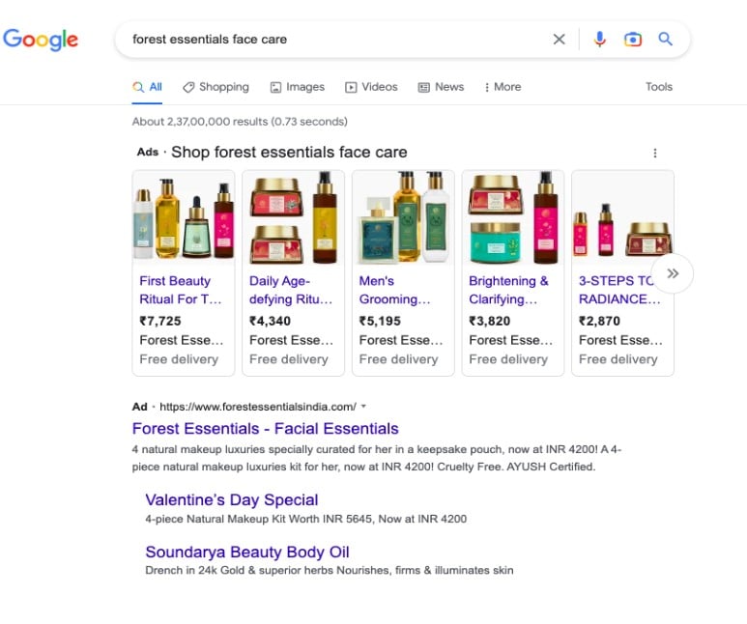The image size is (747, 624).
Task: Expand ad URL dropdown arrow
Action: 363,407
